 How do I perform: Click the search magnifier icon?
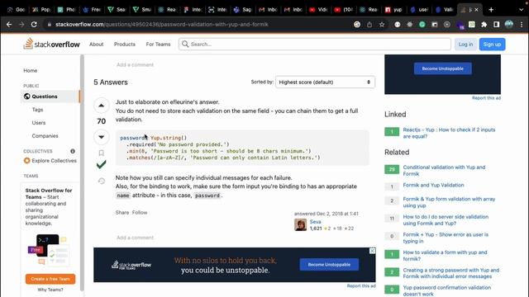pos(185,44)
